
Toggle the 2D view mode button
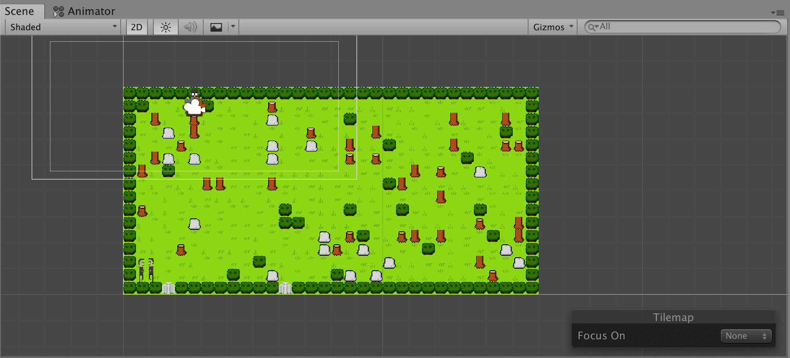[137, 27]
